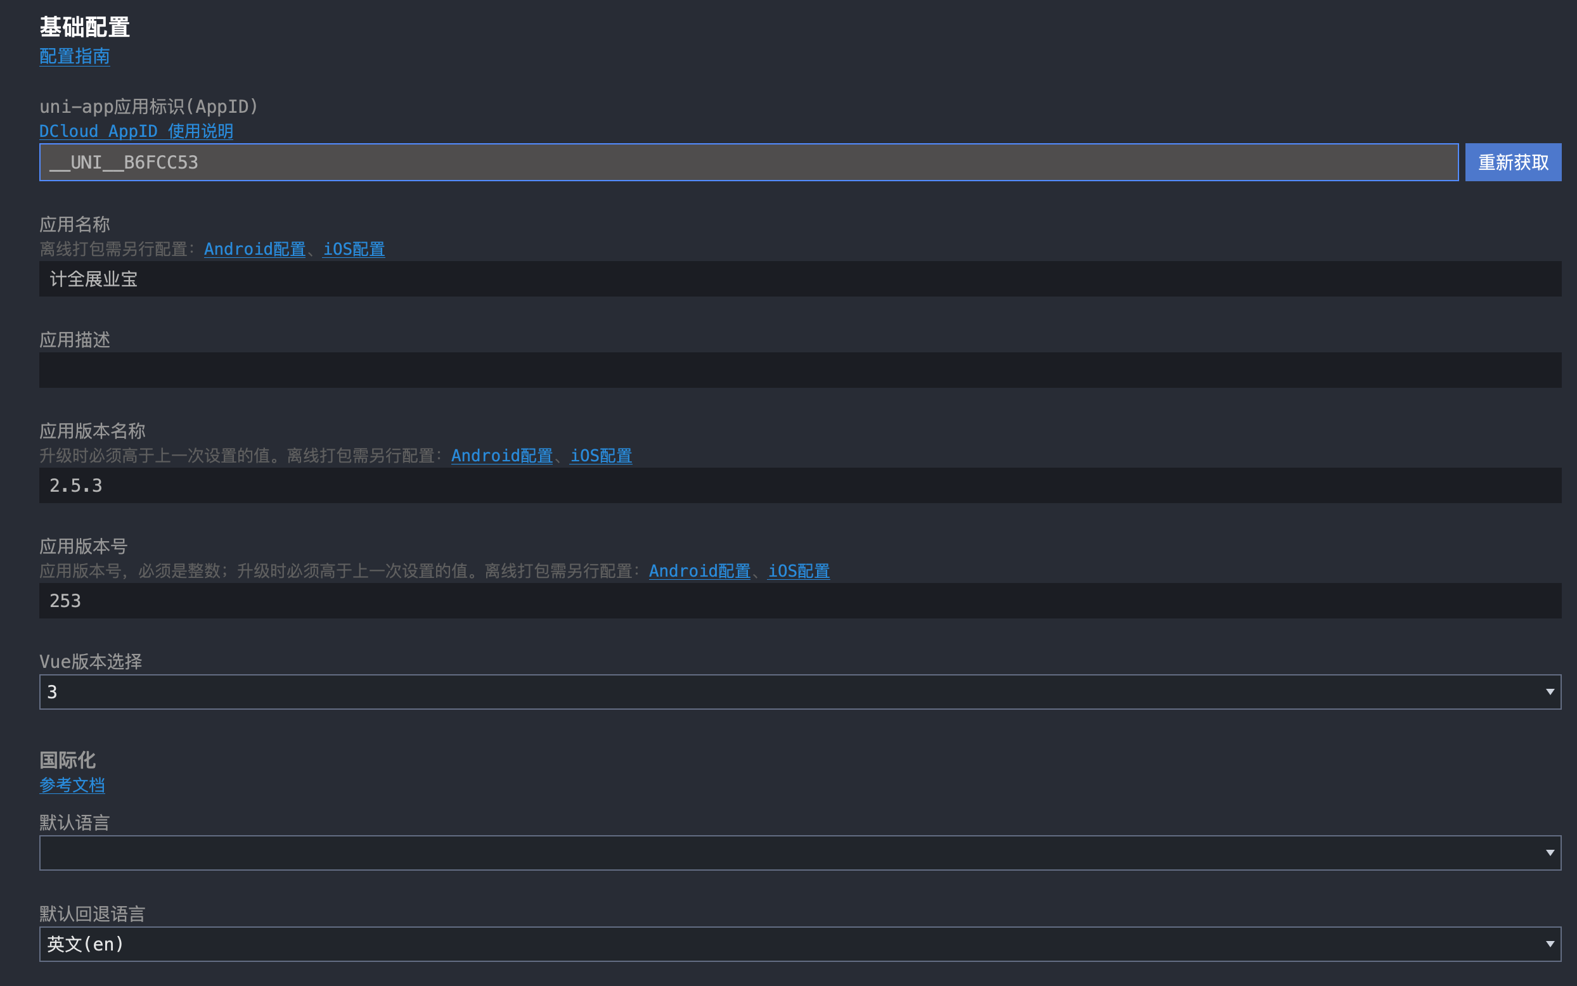The image size is (1577, 986).
Task: Open iOS配置 link under 应用名称
Action: coord(354,249)
